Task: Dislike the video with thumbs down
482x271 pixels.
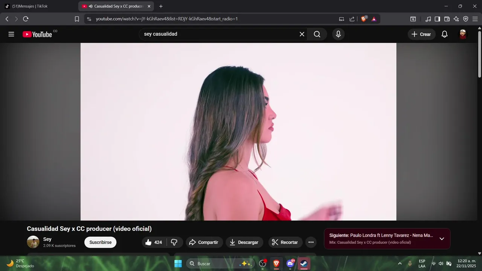Action: [x=174, y=242]
